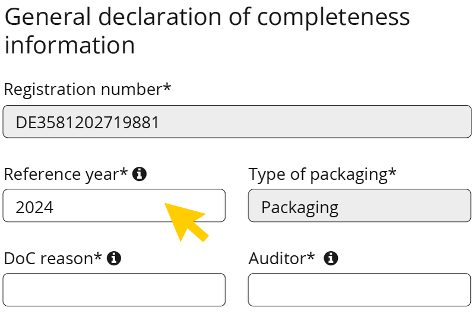Click the General declaration of completeness heading
This screenshot has width=475, height=317.
click(207, 31)
